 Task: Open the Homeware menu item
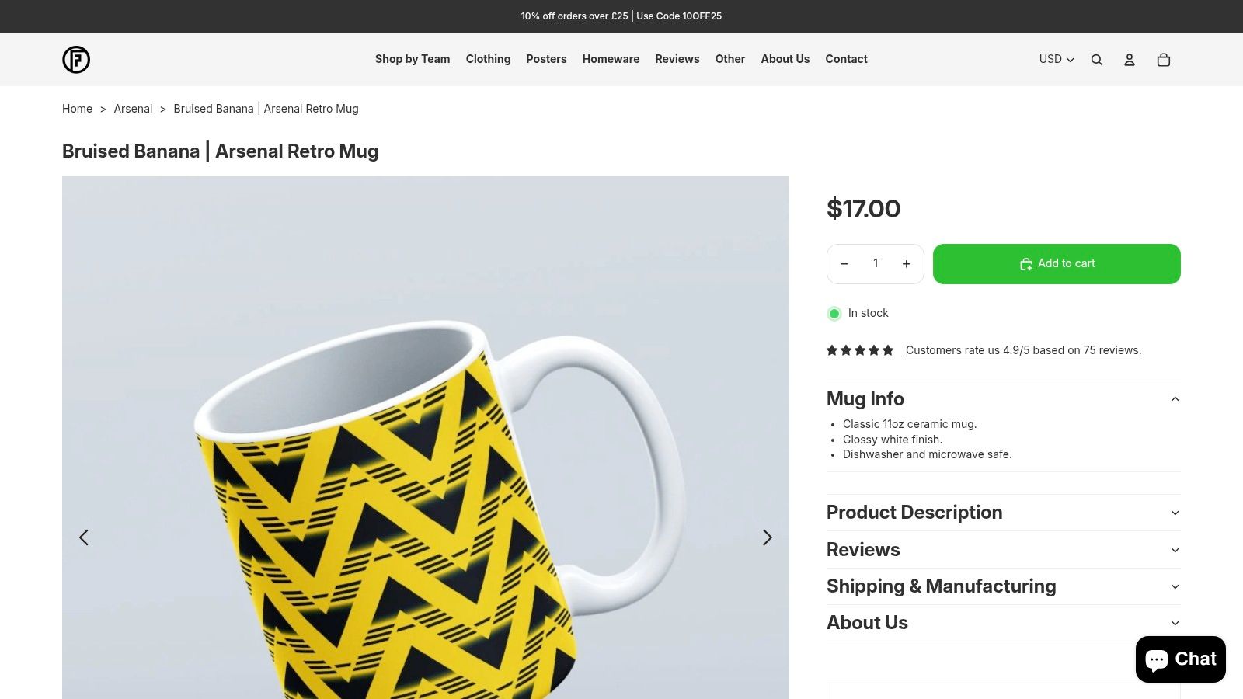click(x=611, y=59)
